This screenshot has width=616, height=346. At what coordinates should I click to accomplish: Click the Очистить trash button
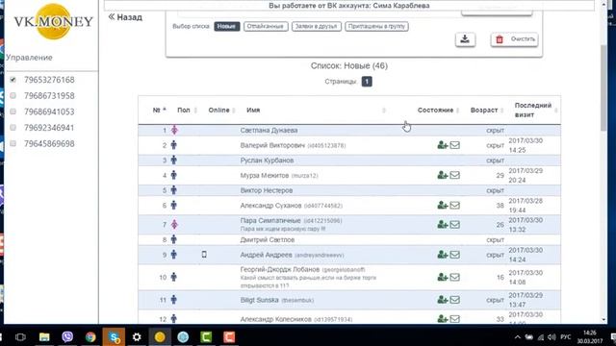(514, 39)
